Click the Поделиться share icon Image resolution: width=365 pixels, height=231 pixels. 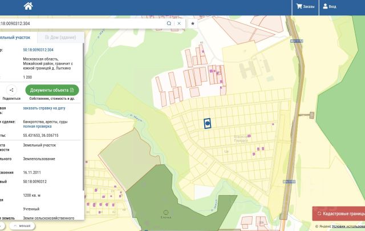click(x=11, y=90)
